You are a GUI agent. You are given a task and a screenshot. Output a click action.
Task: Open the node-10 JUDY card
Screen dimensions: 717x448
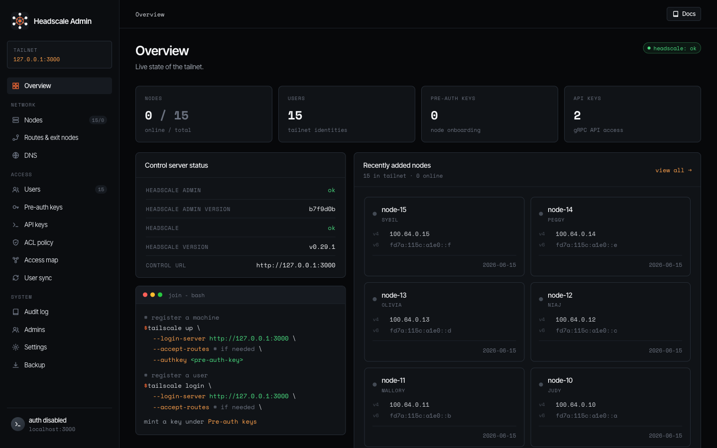(610, 407)
